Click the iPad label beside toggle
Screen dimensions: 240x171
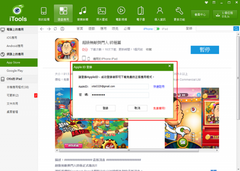165,29
